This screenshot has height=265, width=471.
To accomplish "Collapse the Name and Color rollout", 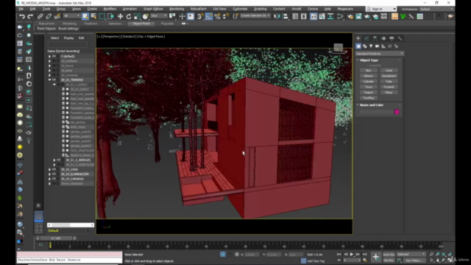I will (372, 105).
